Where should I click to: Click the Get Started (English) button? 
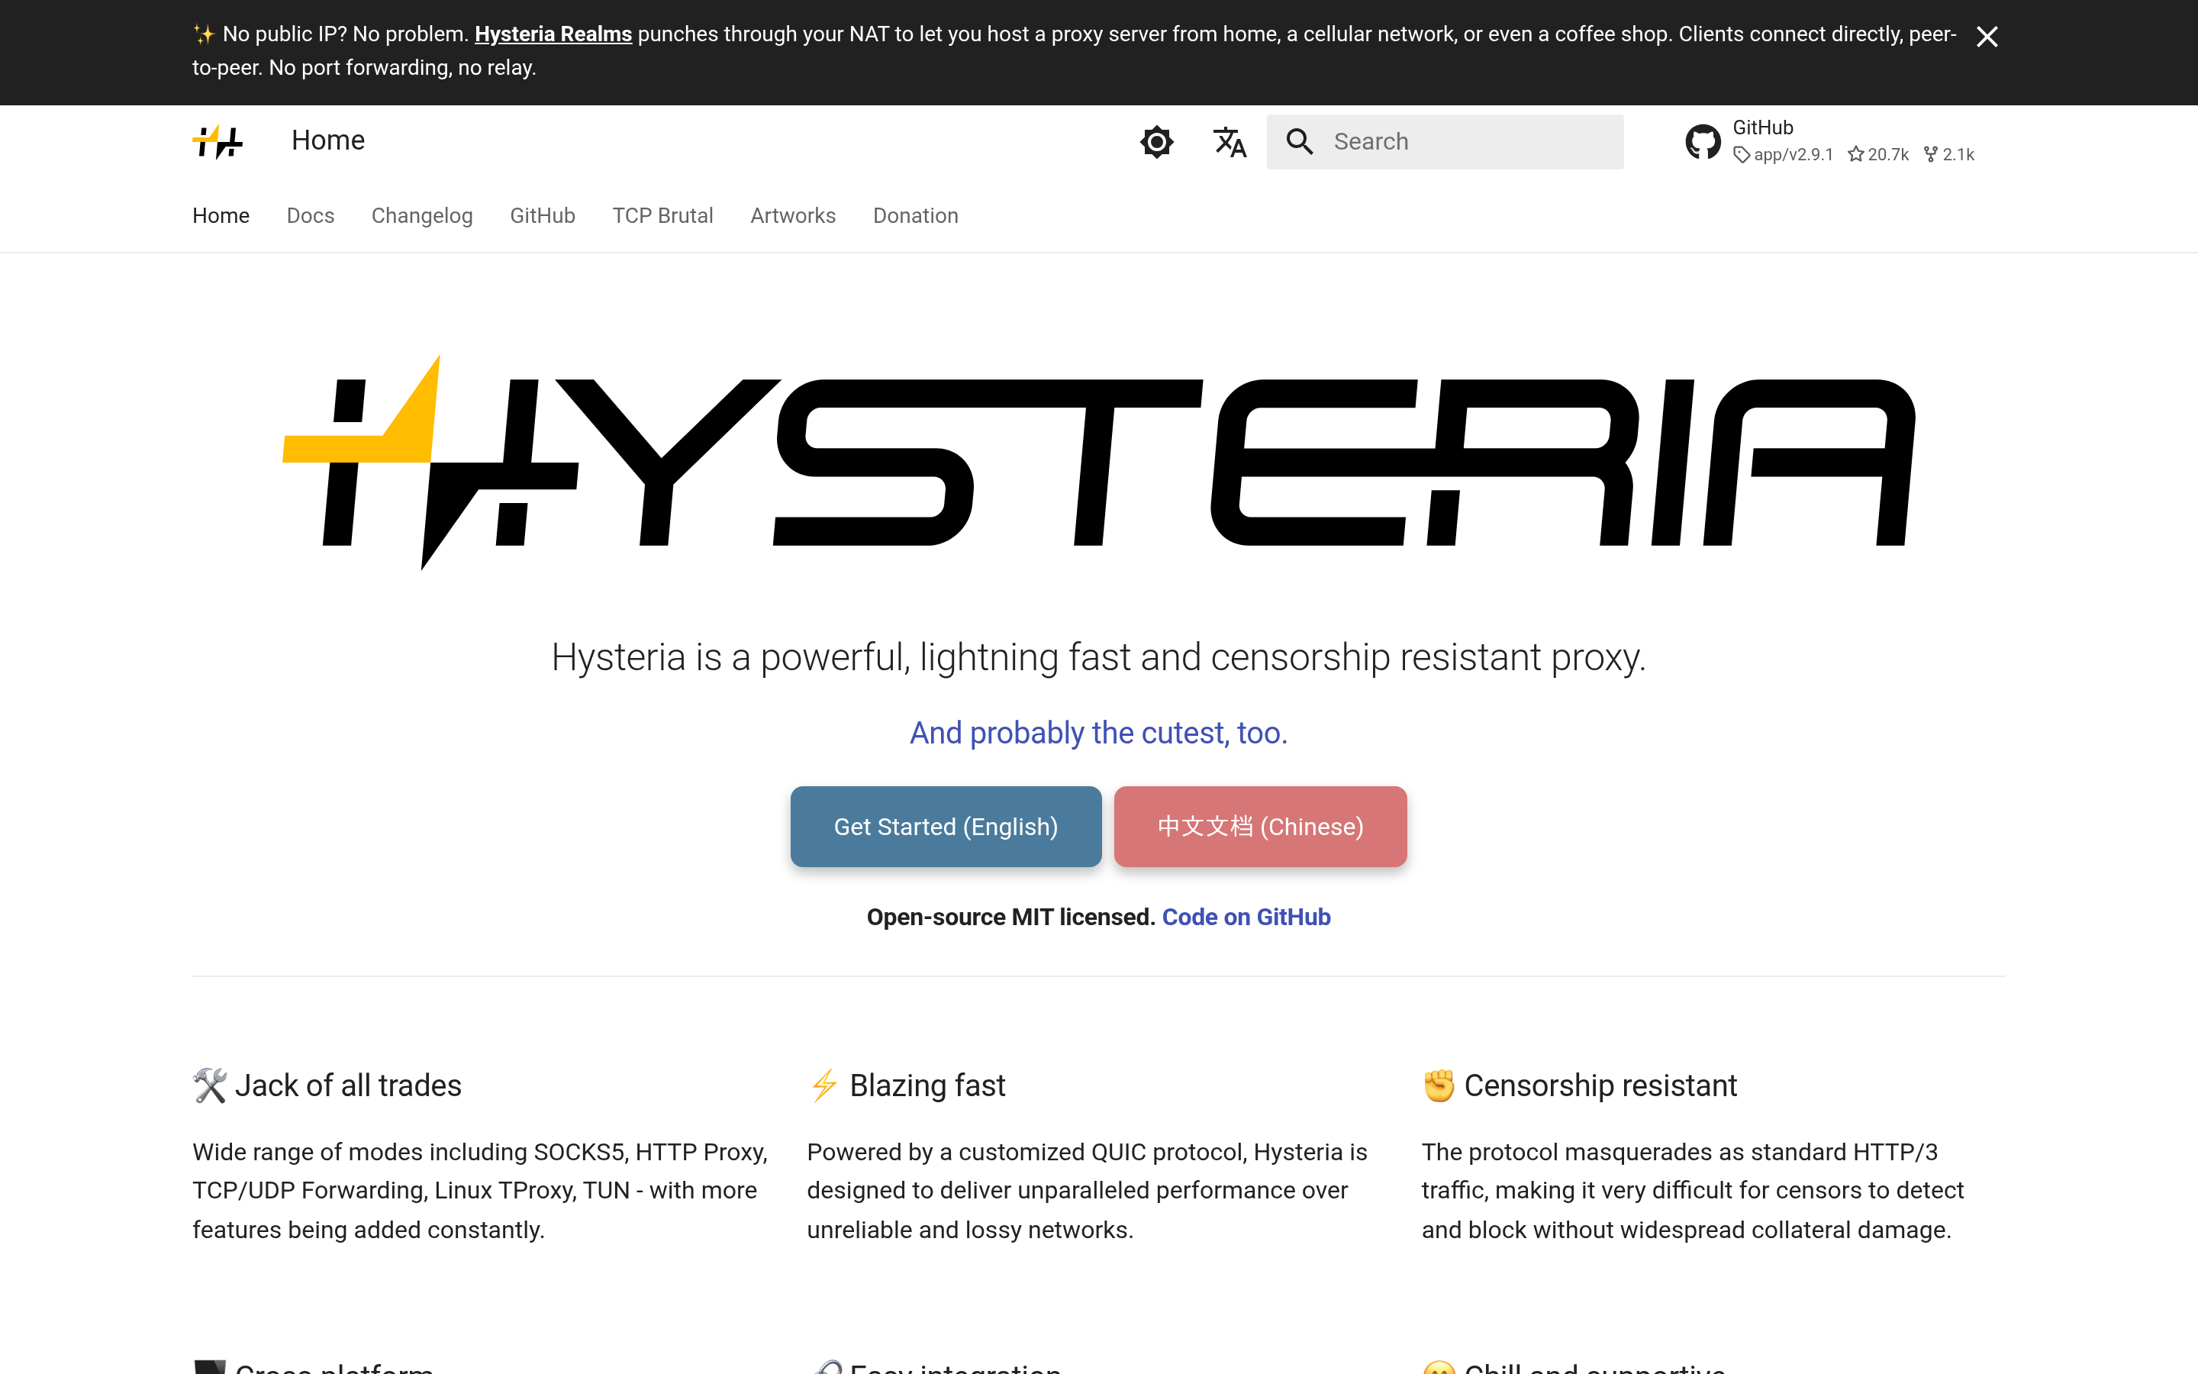pos(946,827)
